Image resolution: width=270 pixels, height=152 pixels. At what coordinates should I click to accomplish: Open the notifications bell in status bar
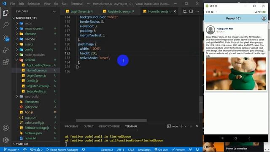[197, 149]
